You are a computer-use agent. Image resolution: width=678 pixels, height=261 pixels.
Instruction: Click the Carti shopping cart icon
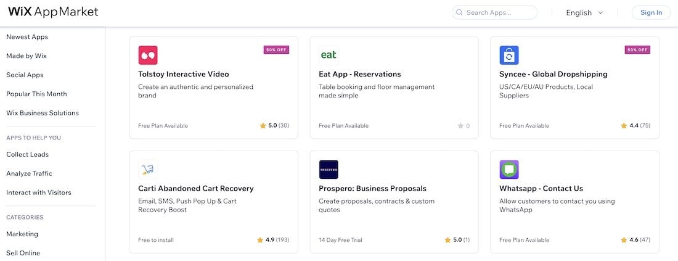point(148,170)
